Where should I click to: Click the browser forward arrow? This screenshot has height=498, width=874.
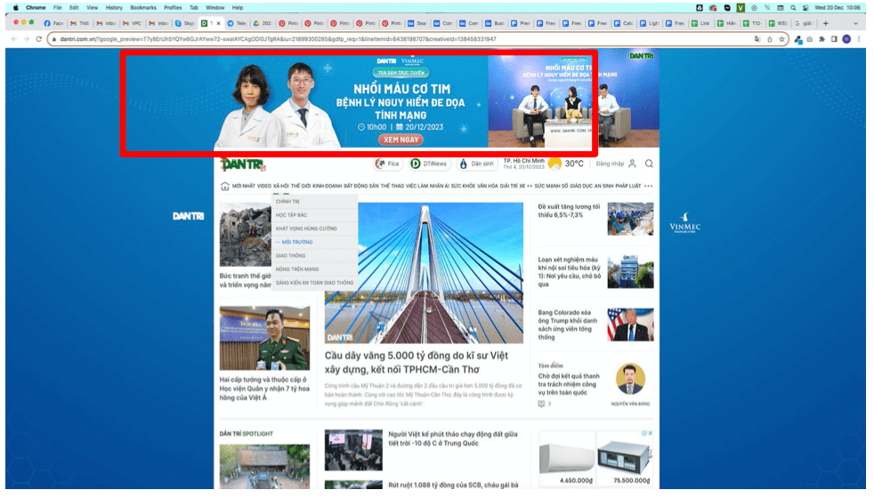26,39
